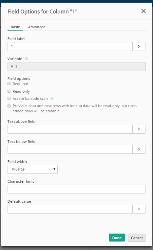This screenshot has width=153, height=250.
Task: Click the green Done button
Action: [x=117, y=238]
